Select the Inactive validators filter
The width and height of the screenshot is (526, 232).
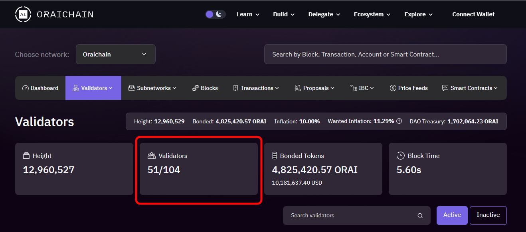[x=488, y=215]
